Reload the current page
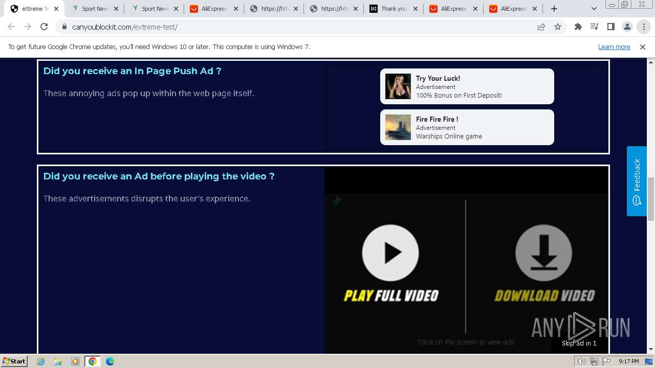 point(44,27)
